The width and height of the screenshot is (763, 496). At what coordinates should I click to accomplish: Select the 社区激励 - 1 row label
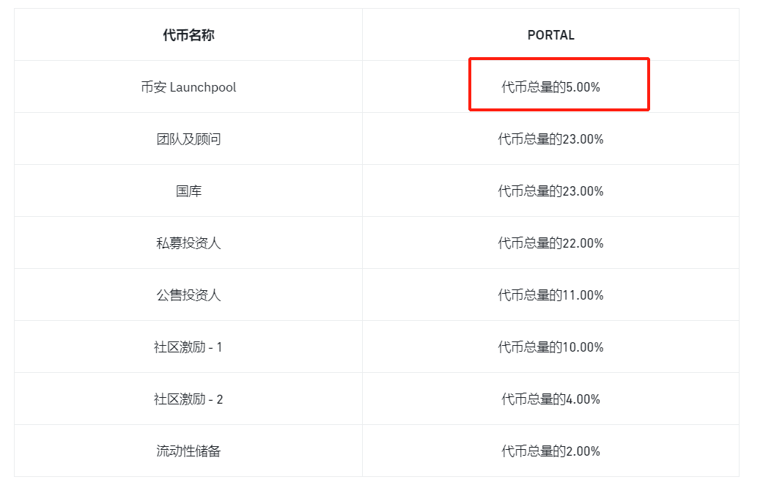click(188, 347)
